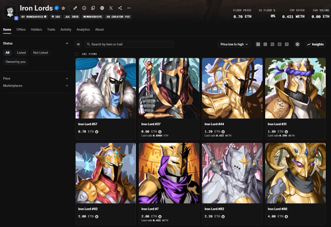Click ETH icon beside Iron Lord #57 price
Image resolution: width=331 pixels, height=227 pixels.
pos(97,132)
